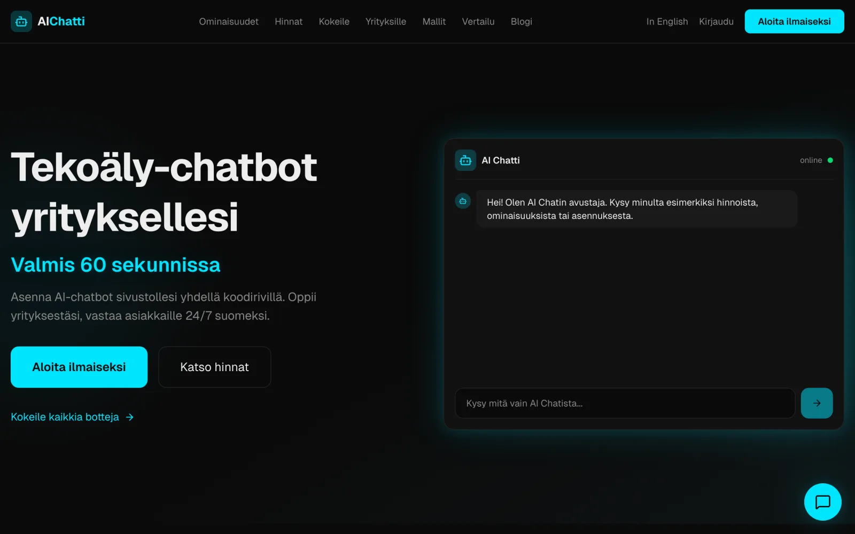855x534 pixels.
Task: Click the AIChatti brand name text
Action: 61,21
